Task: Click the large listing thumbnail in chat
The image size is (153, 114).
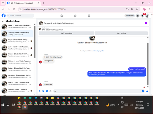Action: [x=92, y=38]
